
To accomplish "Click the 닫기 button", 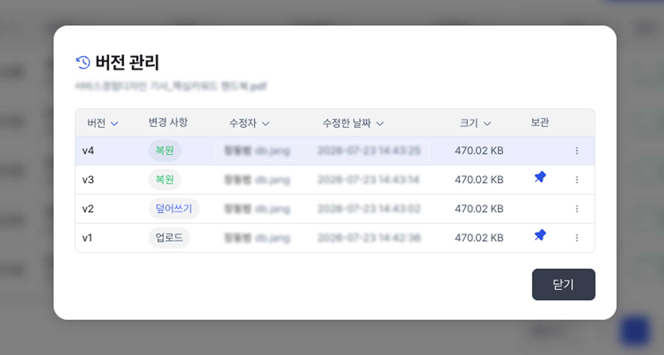I will [x=563, y=284].
